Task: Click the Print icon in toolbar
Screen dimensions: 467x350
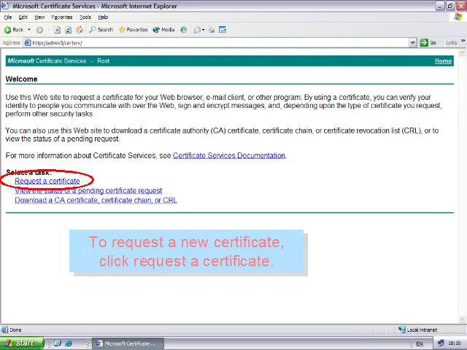Action: click(x=211, y=30)
